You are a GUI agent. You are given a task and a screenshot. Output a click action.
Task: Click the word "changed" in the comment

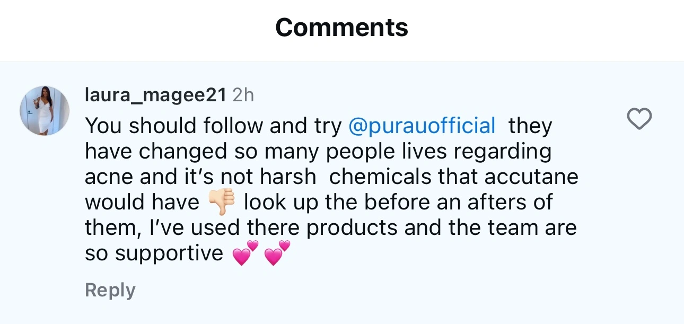(181, 151)
